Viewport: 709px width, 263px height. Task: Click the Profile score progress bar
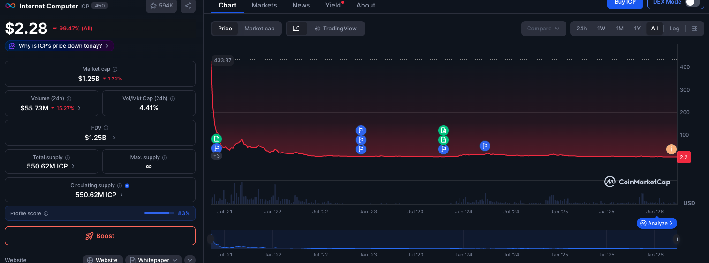click(159, 213)
